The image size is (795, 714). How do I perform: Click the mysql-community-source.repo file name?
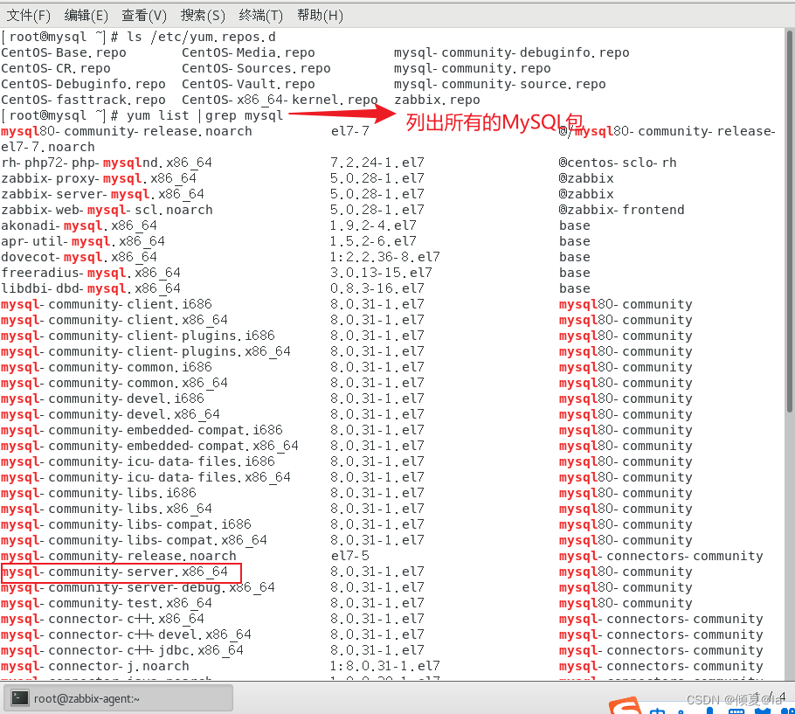(500, 84)
